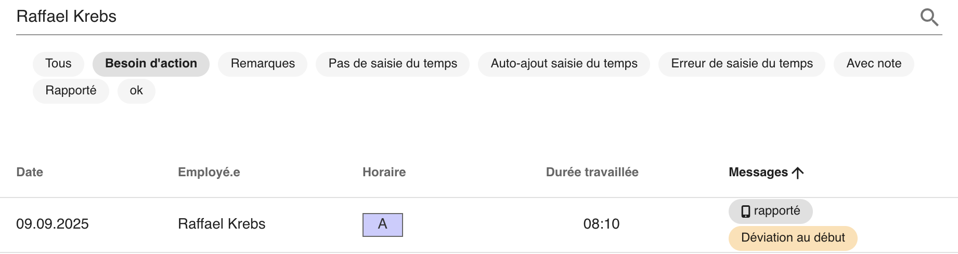Click the Messages column header
This screenshot has height=254, width=958.
point(758,172)
